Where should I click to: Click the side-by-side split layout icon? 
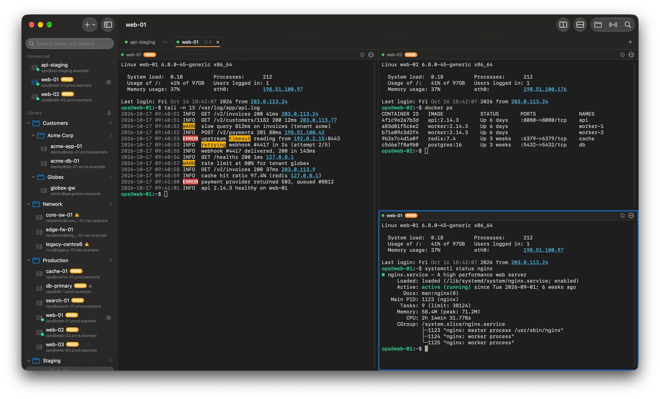(x=563, y=25)
